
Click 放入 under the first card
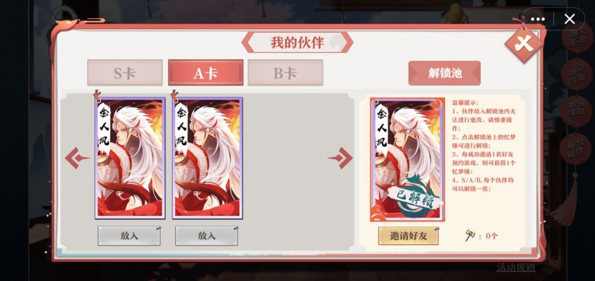(129, 236)
